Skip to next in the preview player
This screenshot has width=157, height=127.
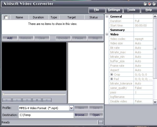pyautogui.click(x=47, y=100)
